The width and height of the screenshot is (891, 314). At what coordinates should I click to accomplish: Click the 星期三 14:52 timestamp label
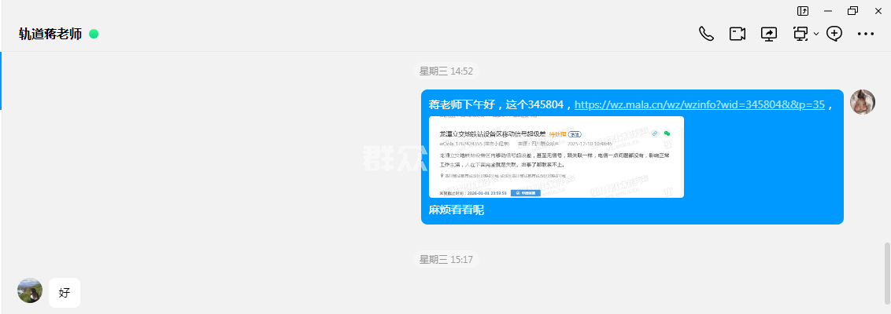(x=445, y=71)
